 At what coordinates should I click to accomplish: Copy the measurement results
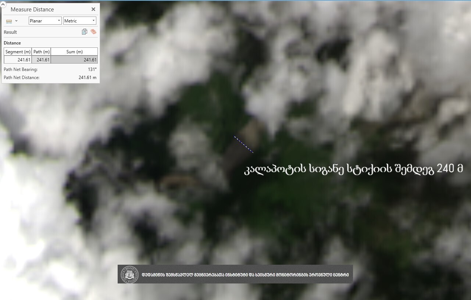85,32
